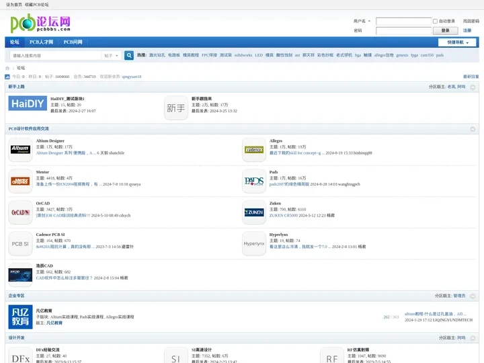Open the DFx board icon
The image size is (484, 363).
tap(20, 356)
